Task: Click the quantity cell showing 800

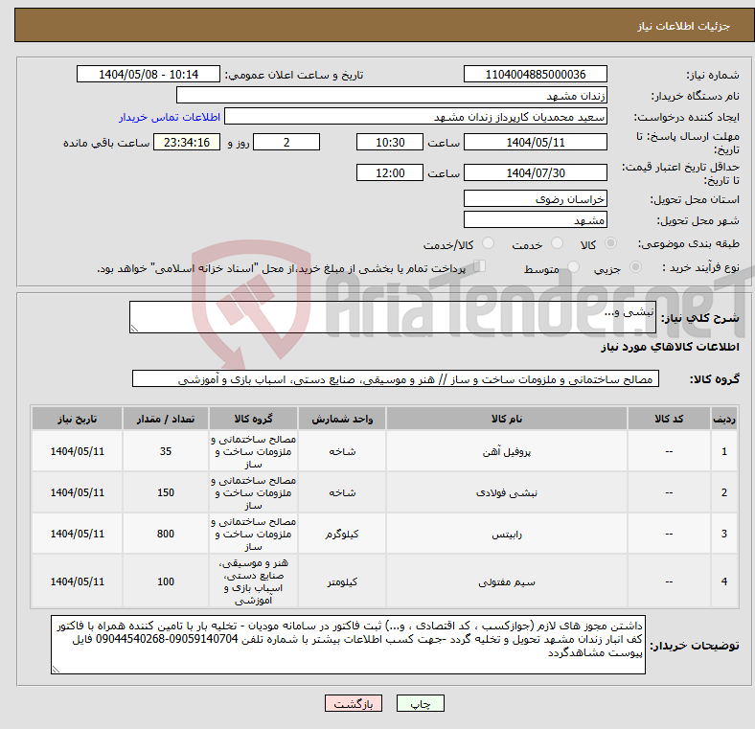Action: pos(166,534)
